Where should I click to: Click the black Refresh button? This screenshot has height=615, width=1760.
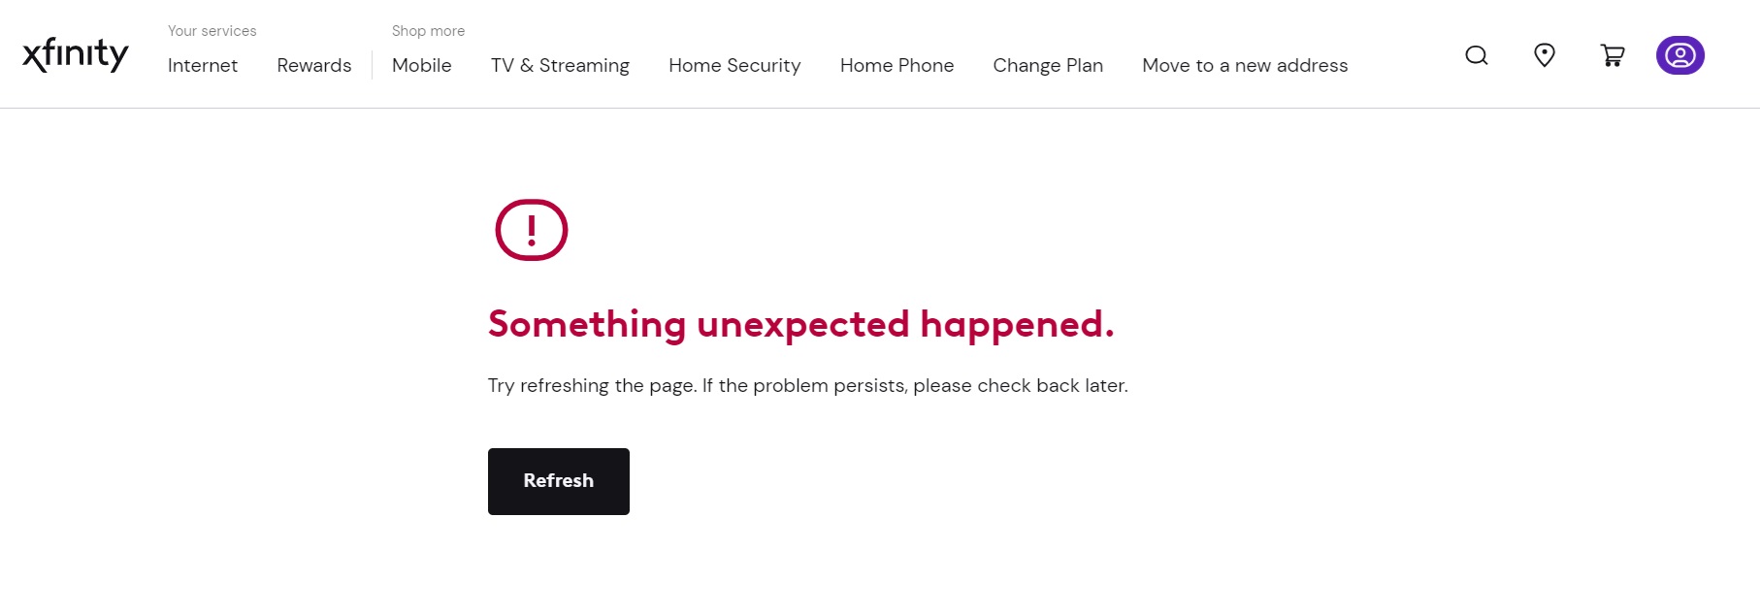tap(559, 481)
